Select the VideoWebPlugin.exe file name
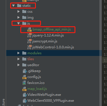Image resolution: width=107 pixels, height=106 pixels. point(44,95)
